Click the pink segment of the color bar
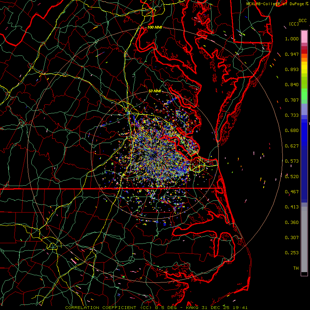The height and width of the screenshot is (310, 310). 304,37
